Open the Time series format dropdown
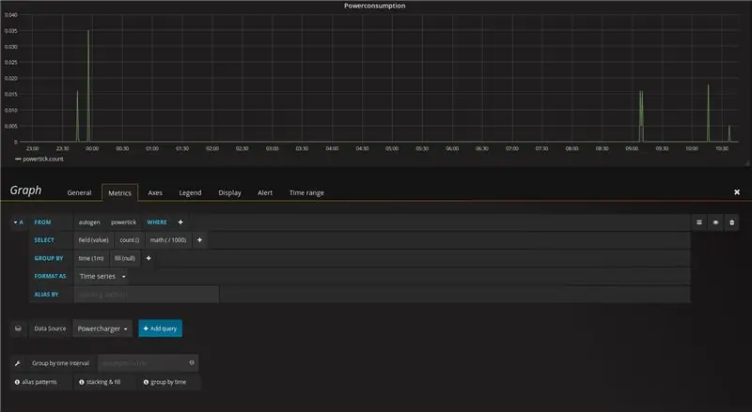752x412 pixels. (x=102, y=277)
